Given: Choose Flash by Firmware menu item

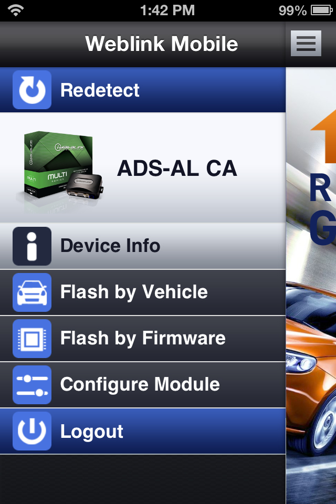Looking at the screenshot, I should [143, 339].
